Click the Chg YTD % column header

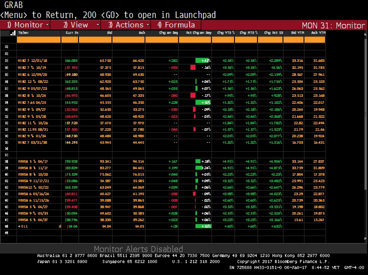(x=226, y=33)
